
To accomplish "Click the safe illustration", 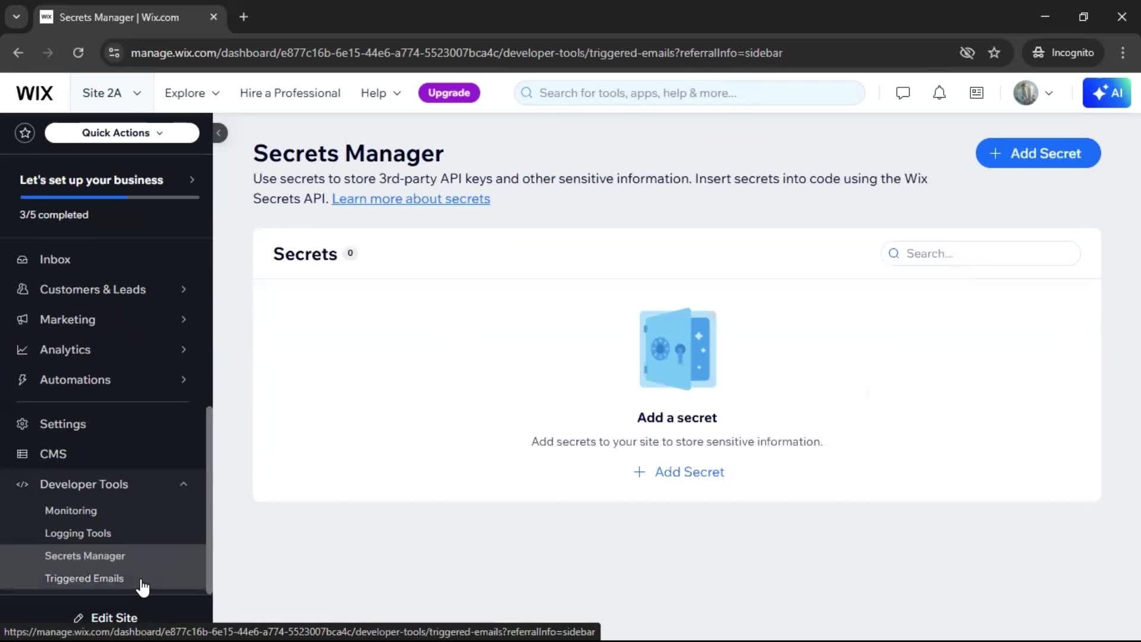I will pos(677,349).
